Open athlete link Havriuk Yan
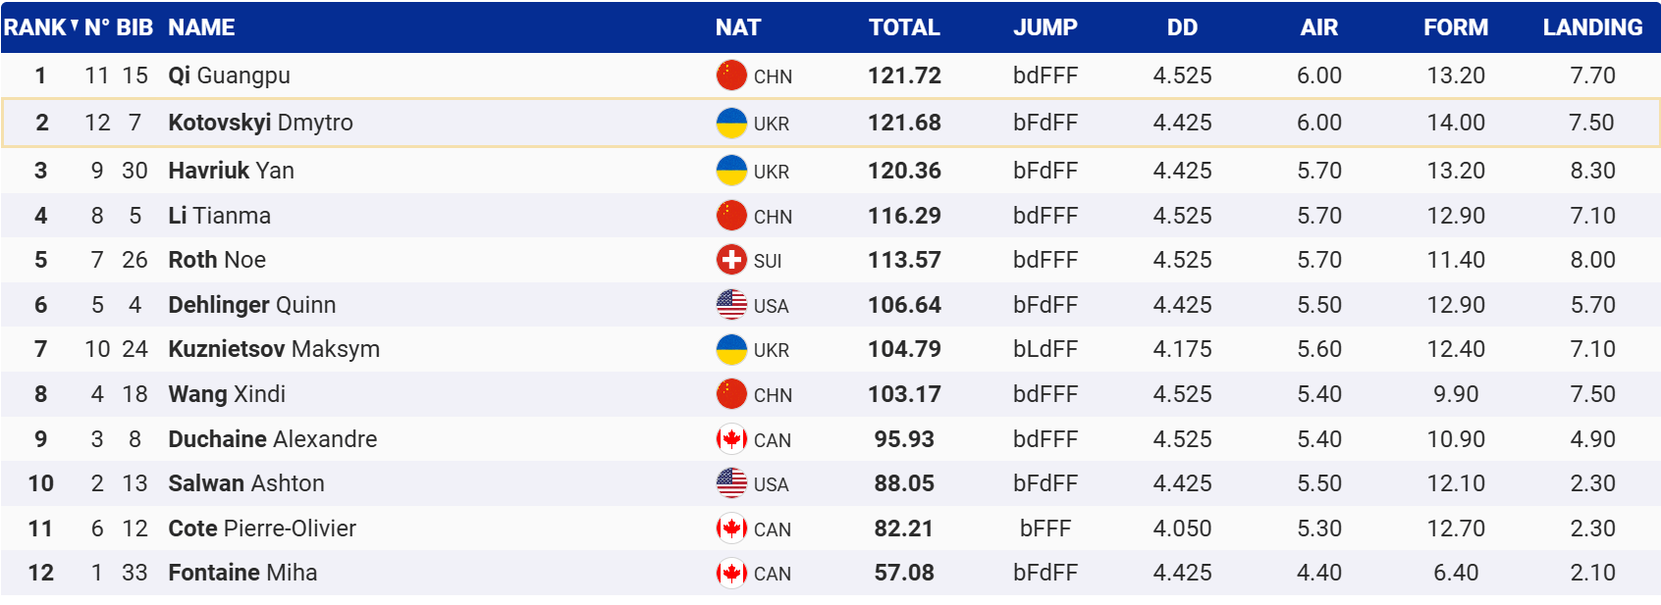This screenshot has width=1661, height=605. 232,171
